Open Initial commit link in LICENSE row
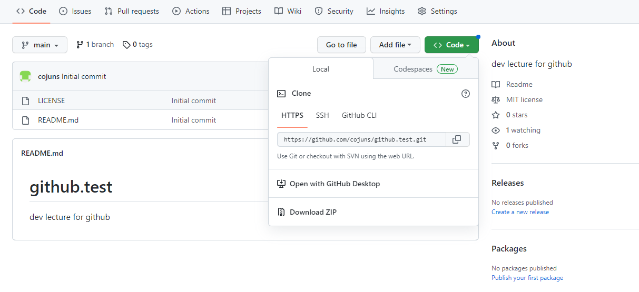 pyautogui.click(x=194, y=100)
